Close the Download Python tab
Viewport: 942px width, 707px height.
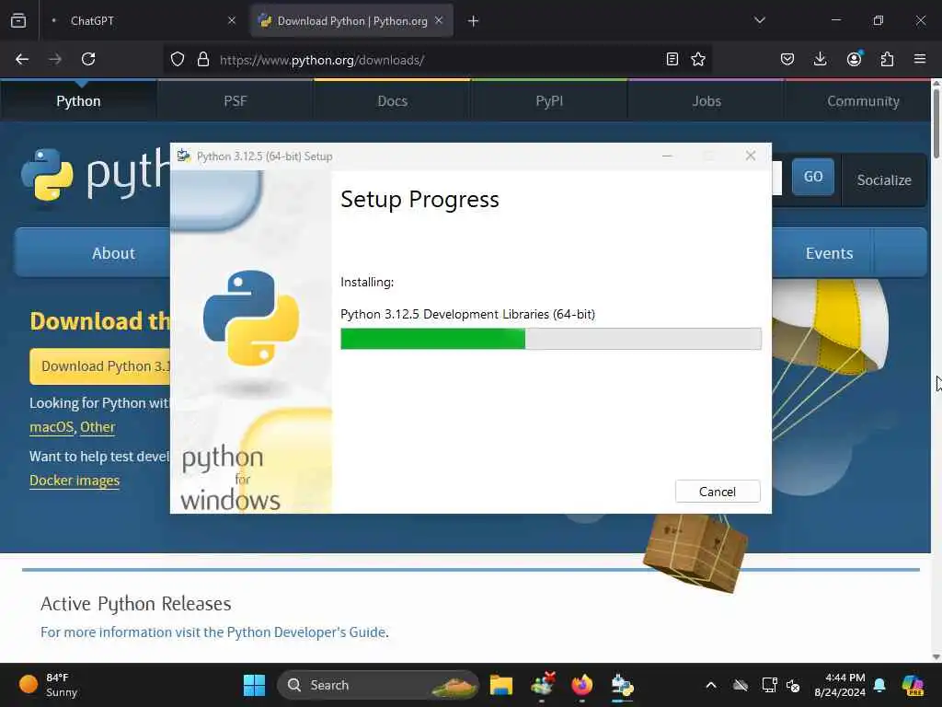pos(439,20)
